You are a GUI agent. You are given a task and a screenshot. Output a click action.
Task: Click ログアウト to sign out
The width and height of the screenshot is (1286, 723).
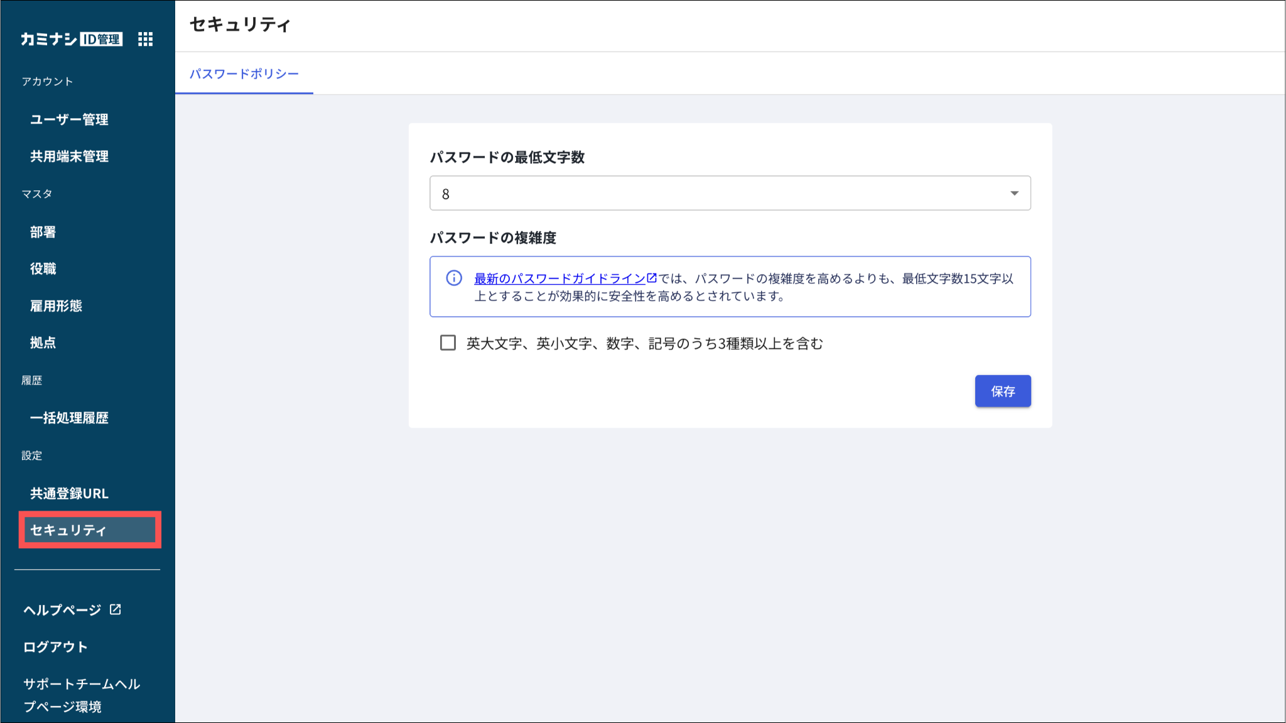pos(55,647)
